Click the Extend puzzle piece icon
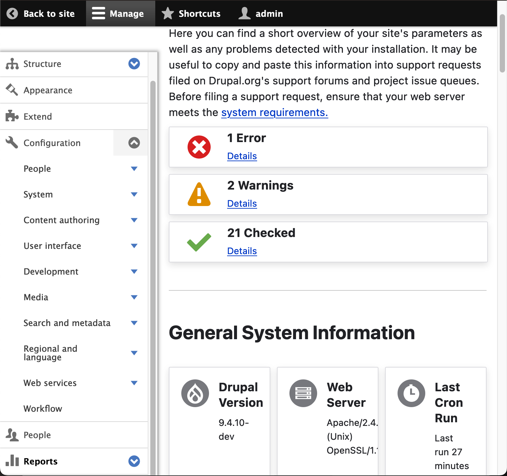The height and width of the screenshot is (476, 507). (x=12, y=116)
